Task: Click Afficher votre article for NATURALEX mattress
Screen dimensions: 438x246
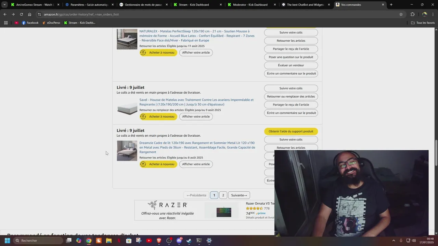Action: [196, 53]
